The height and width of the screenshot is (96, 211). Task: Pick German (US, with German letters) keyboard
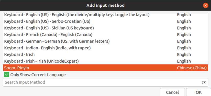point(105,41)
